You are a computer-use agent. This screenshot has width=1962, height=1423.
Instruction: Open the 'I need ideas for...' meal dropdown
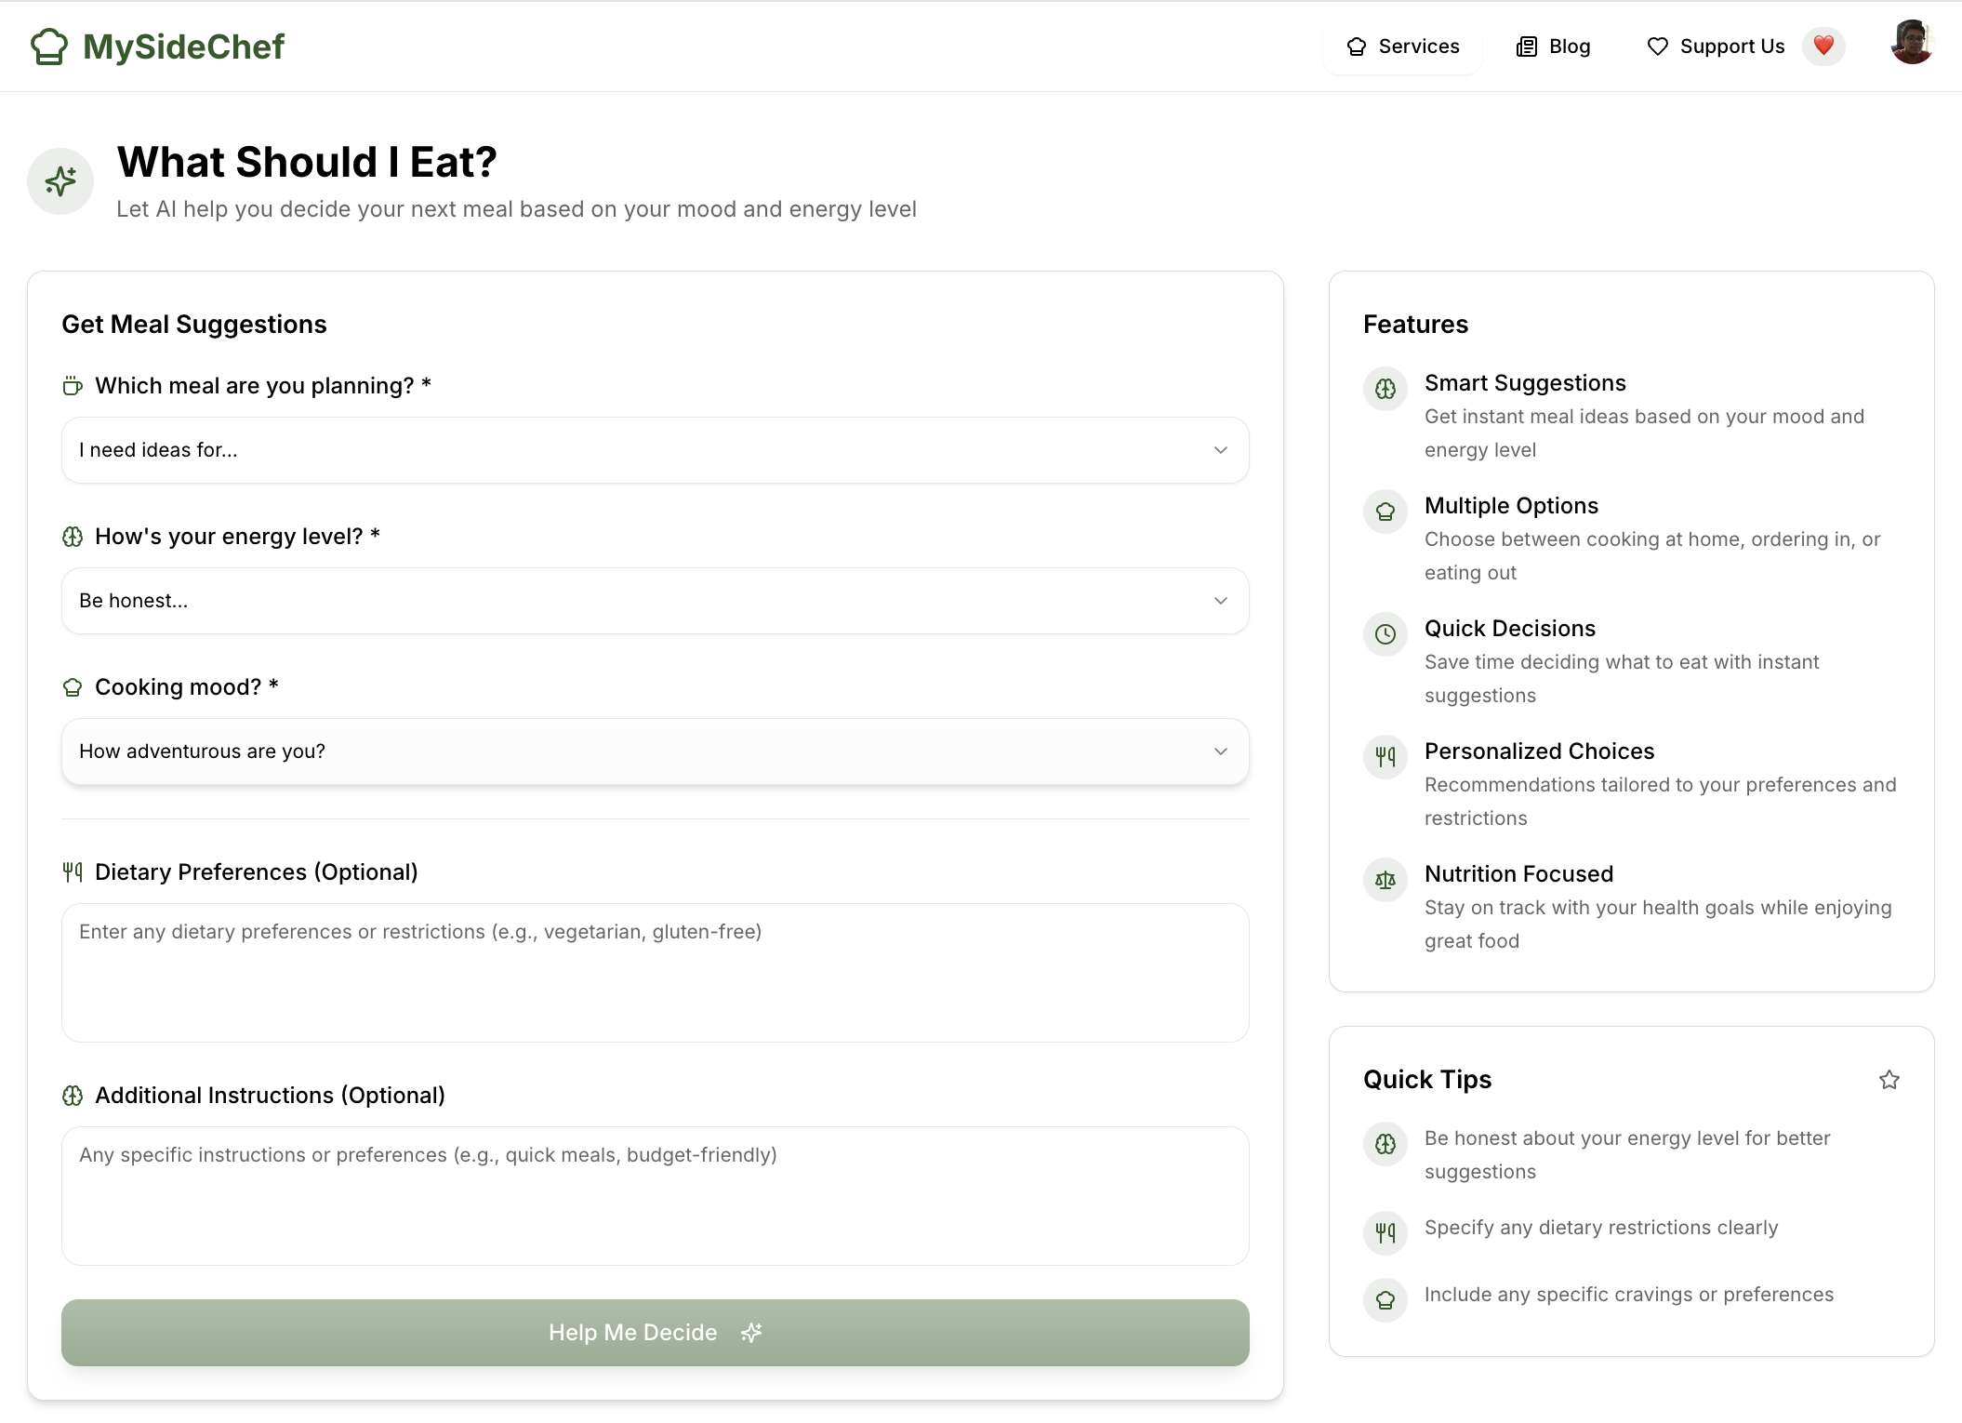(x=655, y=450)
